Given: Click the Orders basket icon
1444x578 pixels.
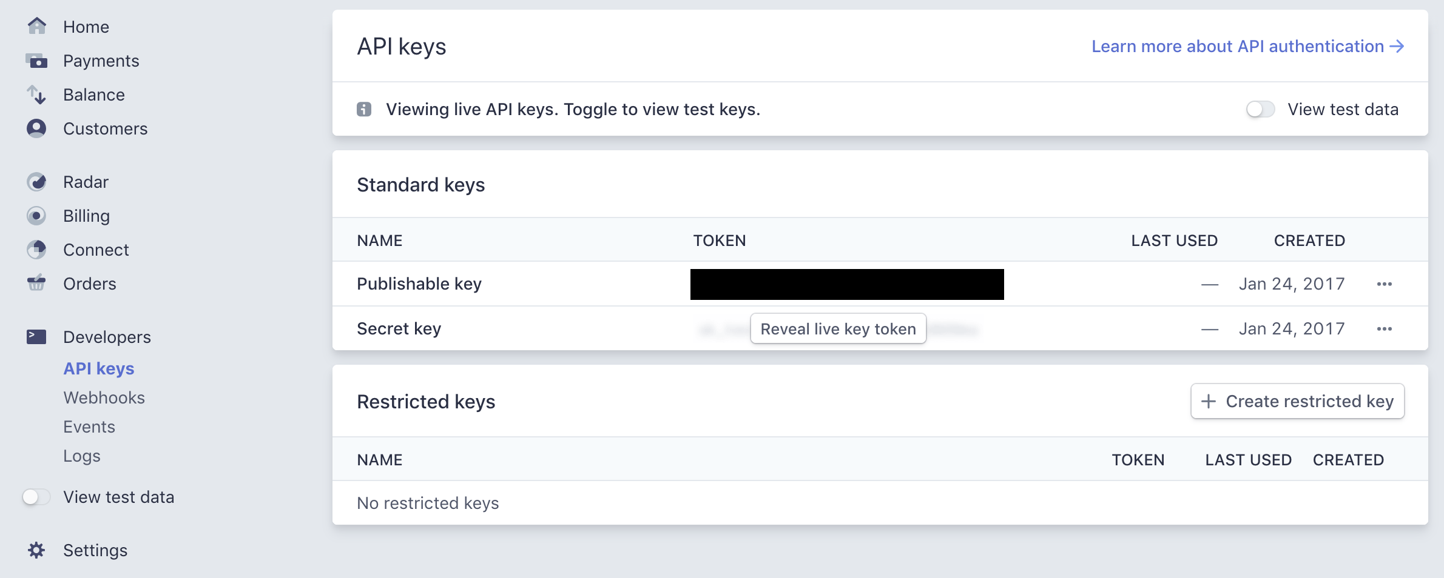Looking at the screenshot, I should (36, 283).
